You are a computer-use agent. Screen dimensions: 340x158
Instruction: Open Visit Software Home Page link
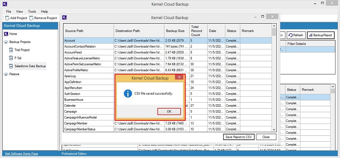22,154
